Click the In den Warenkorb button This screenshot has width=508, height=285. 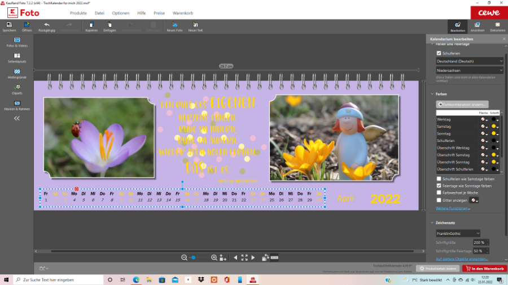tap(484, 269)
